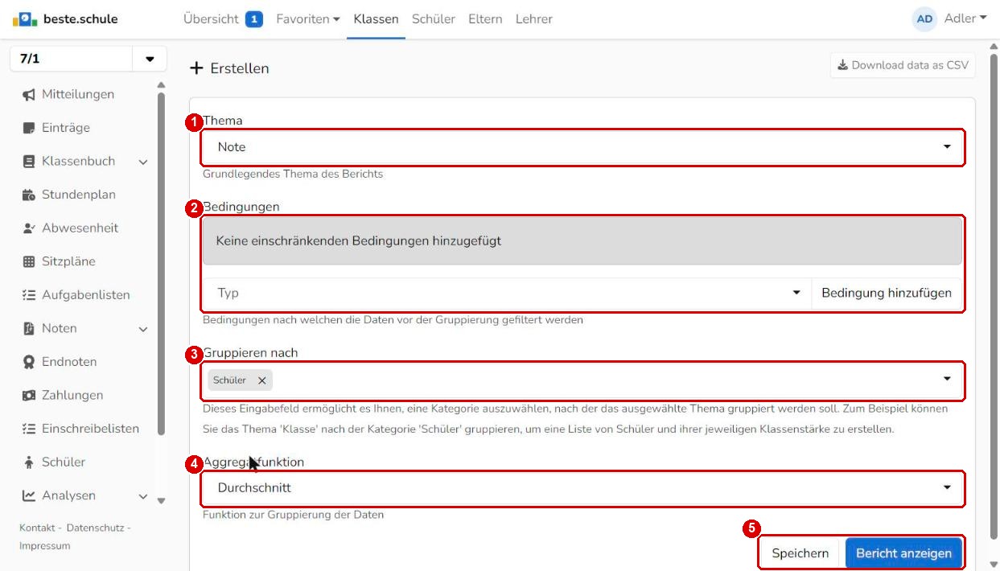
Task: Open Mitteilungen megaphone icon in sidebar
Action: pyautogui.click(x=28, y=95)
